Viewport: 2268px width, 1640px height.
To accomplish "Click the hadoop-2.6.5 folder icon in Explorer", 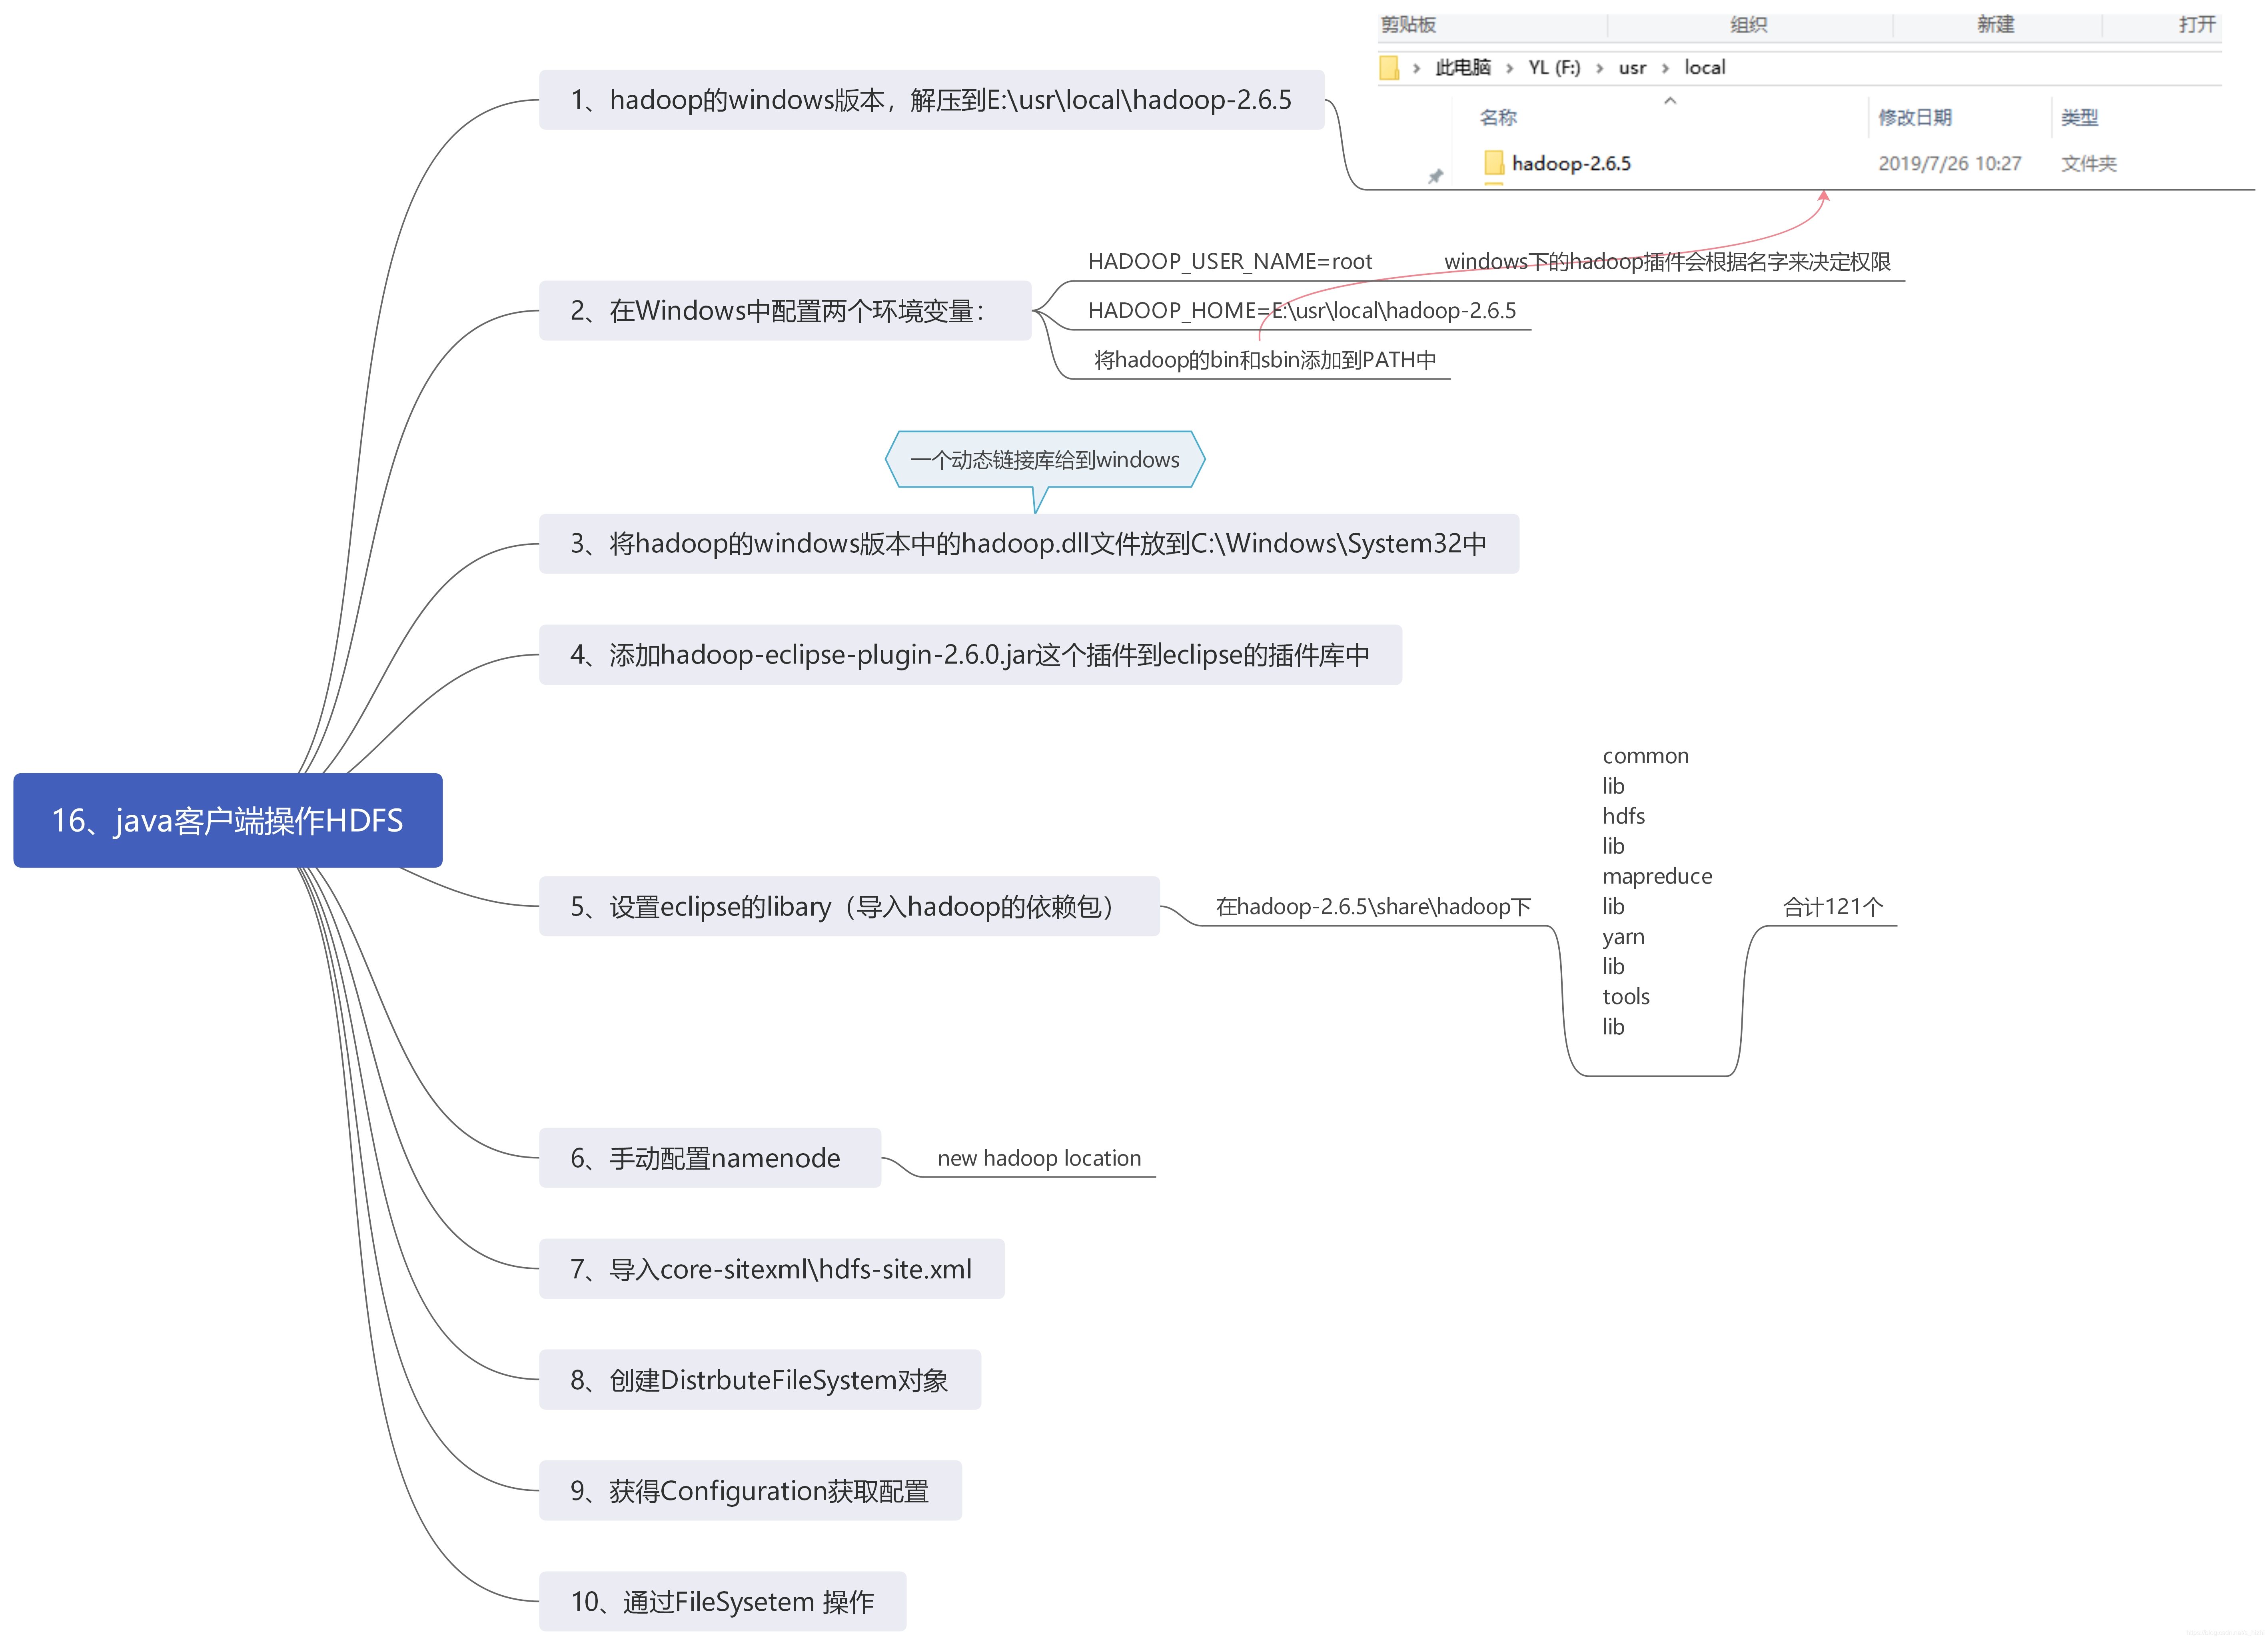I will coord(1493,163).
